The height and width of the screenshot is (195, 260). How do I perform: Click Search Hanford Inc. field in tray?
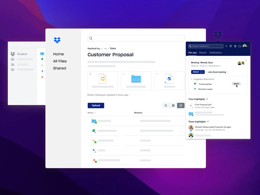click(206, 46)
